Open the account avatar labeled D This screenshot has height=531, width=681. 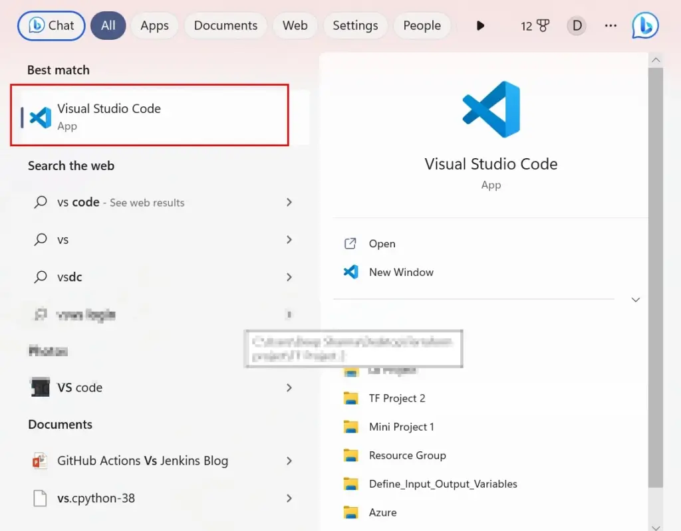click(576, 25)
